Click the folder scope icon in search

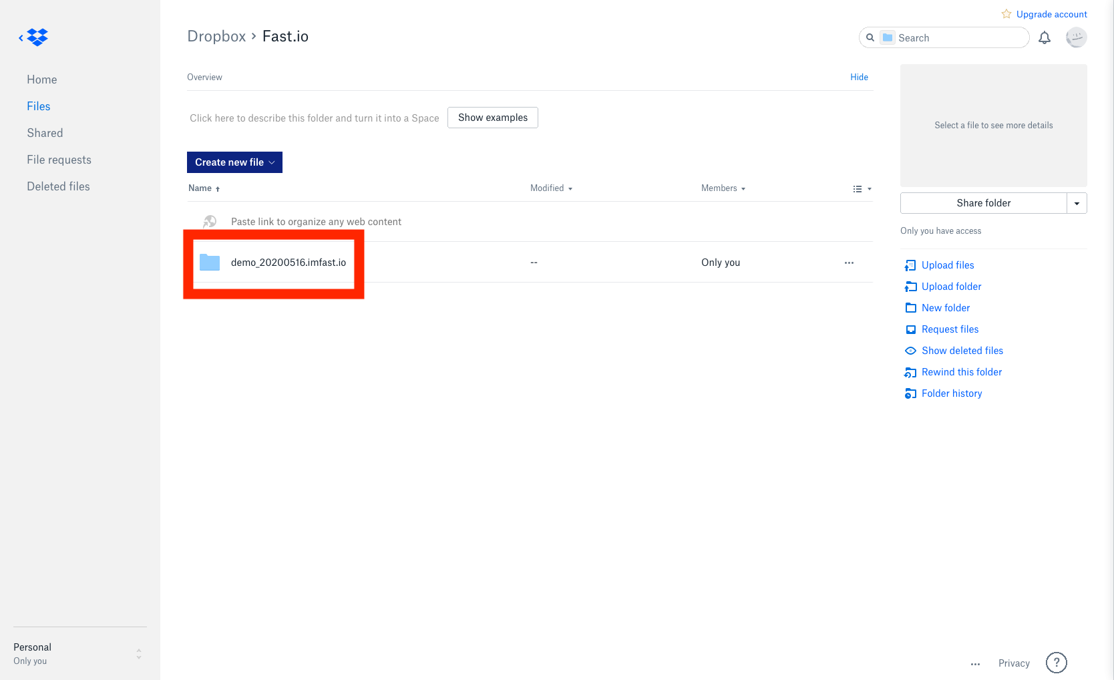coord(888,37)
